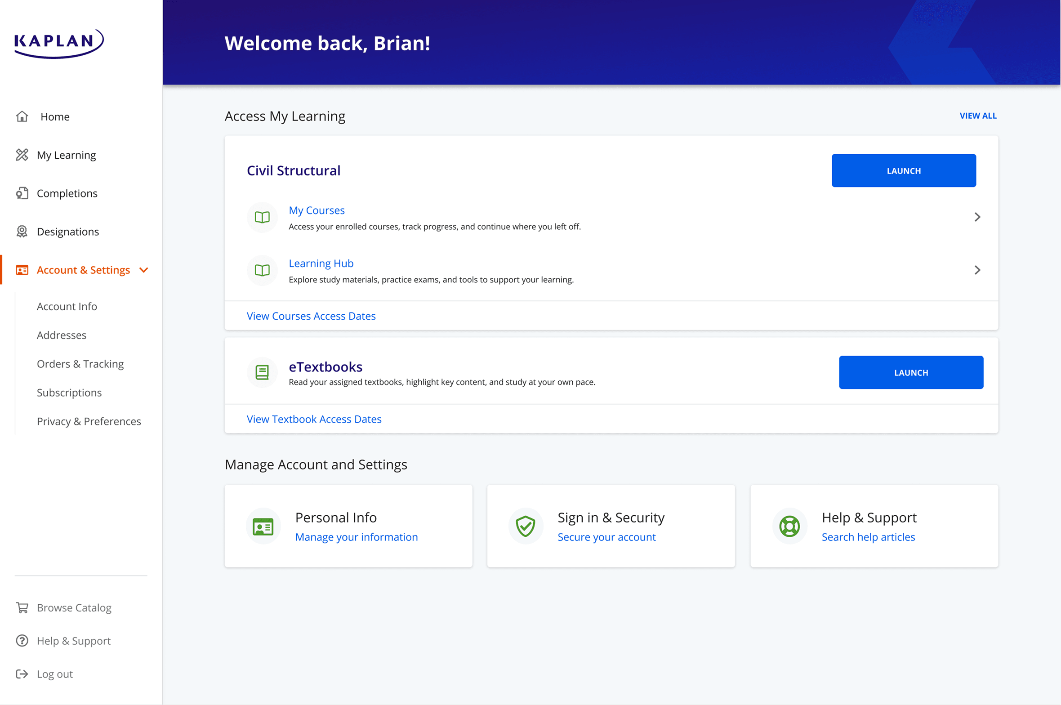
Task: Open the My Courses link
Action: [x=317, y=210]
